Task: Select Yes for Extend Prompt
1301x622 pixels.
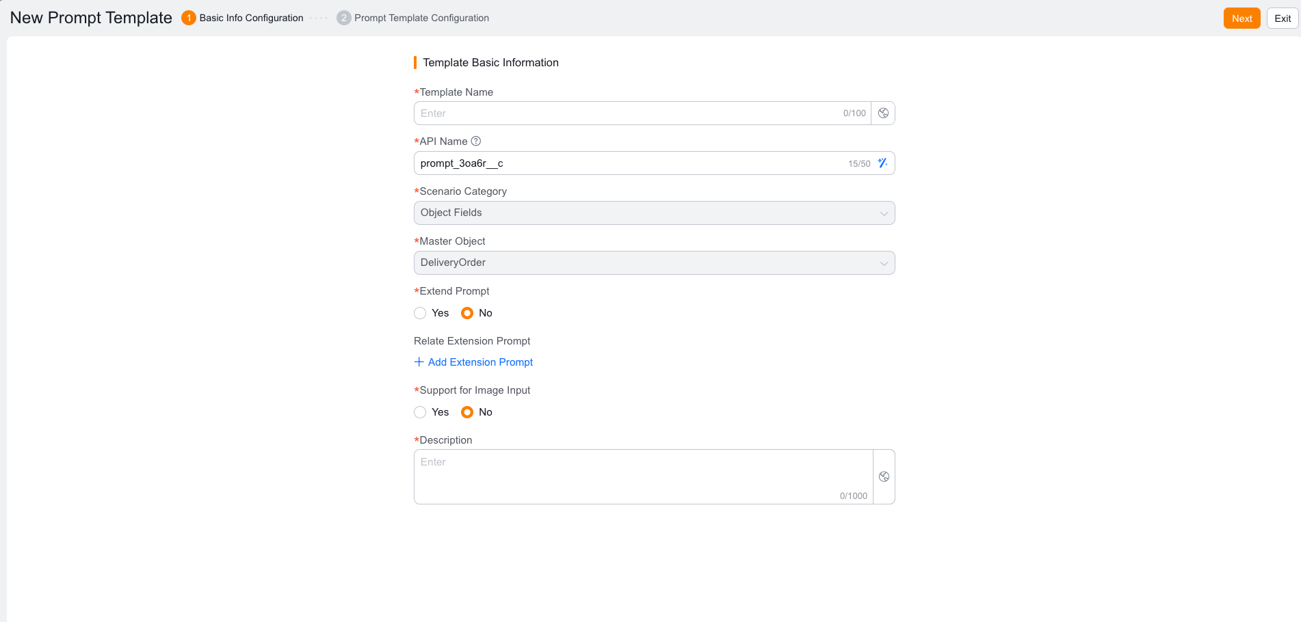Action: pyautogui.click(x=420, y=313)
